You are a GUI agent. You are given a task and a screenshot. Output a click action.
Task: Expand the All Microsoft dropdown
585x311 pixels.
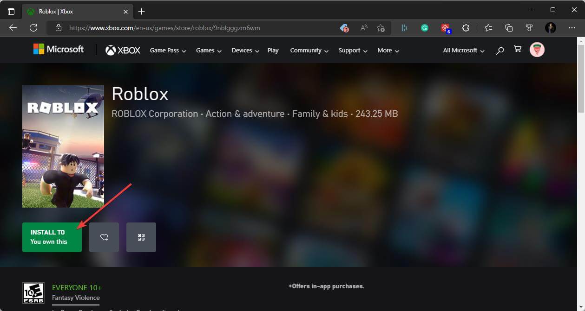coord(462,50)
